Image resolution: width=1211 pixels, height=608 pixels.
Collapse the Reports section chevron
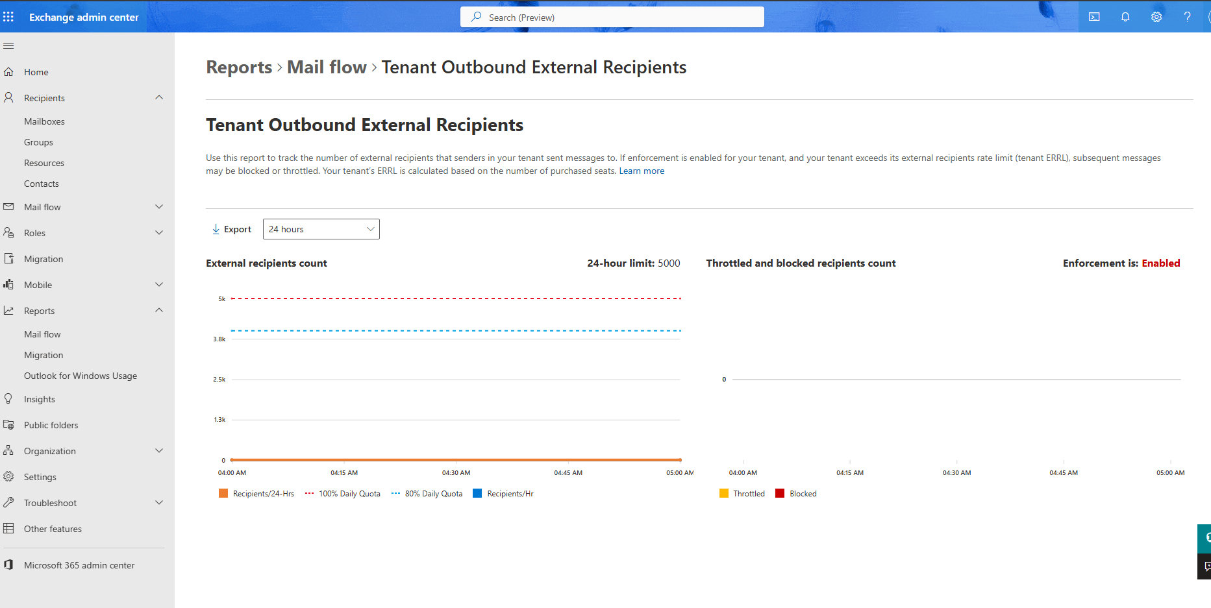pos(159,310)
